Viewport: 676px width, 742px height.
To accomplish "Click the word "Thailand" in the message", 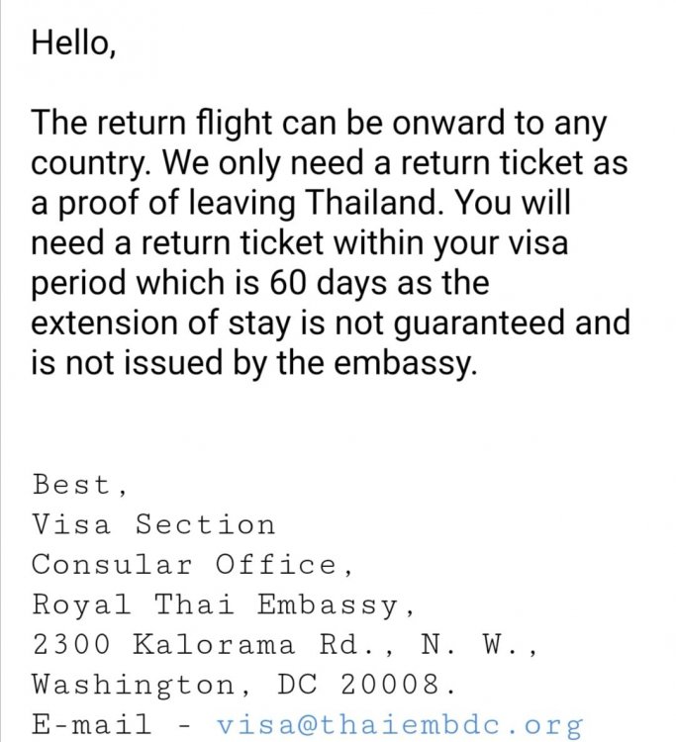I will click(373, 203).
